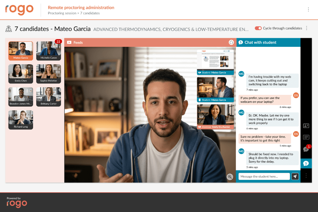Open the session notes panel icon
The width and height of the screenshot is (318, 212).
tap(306, 137)
